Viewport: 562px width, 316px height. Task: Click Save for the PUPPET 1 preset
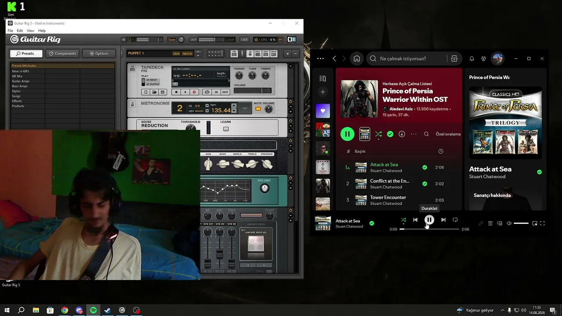coord(176,54)
